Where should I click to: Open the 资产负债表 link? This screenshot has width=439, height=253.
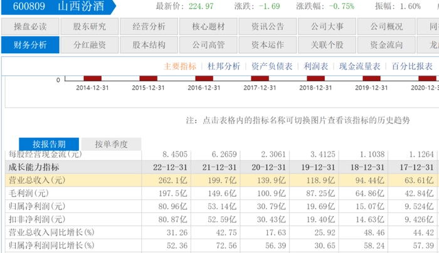click(x=272, y=66)
